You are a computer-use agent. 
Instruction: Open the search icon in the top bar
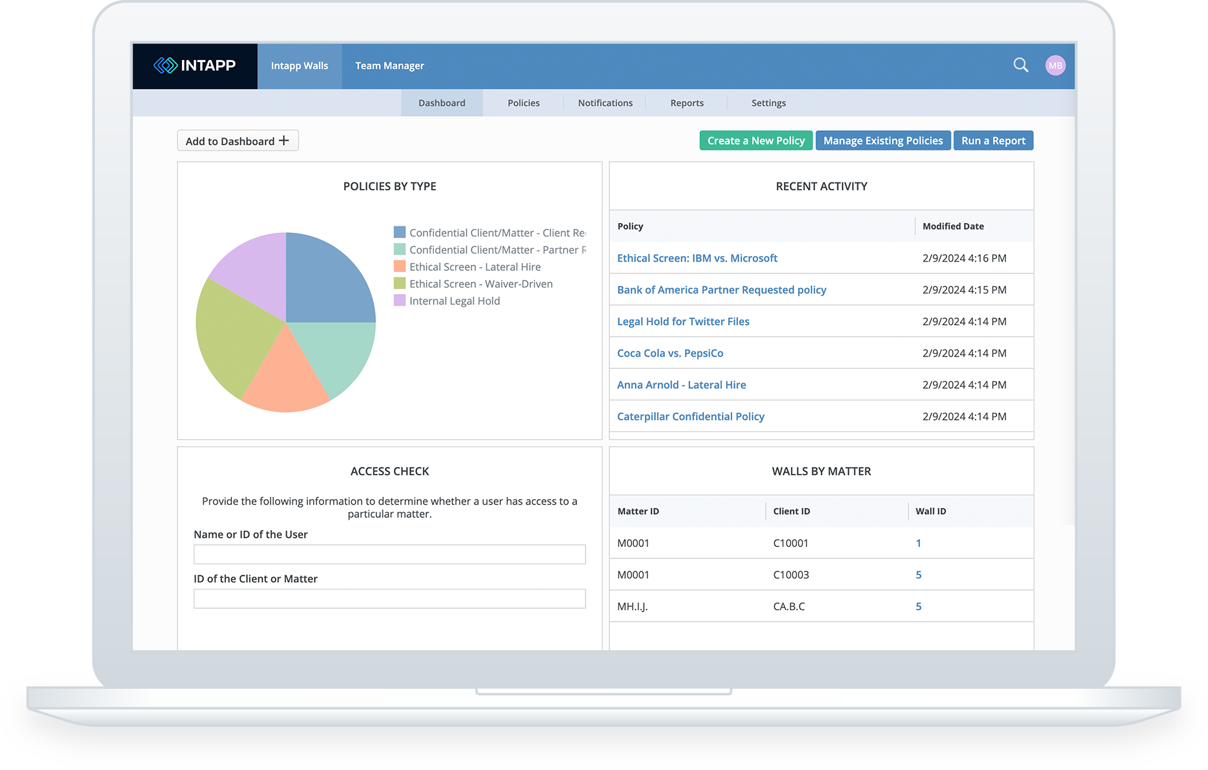1020,65
